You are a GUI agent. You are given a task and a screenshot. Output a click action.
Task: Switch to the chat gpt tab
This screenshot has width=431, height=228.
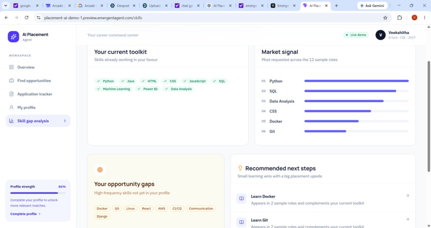187,5
